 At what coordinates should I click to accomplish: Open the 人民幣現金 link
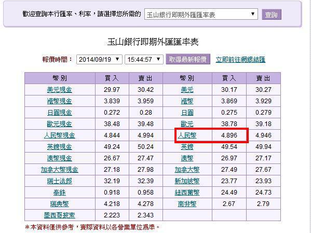[60, 135]
